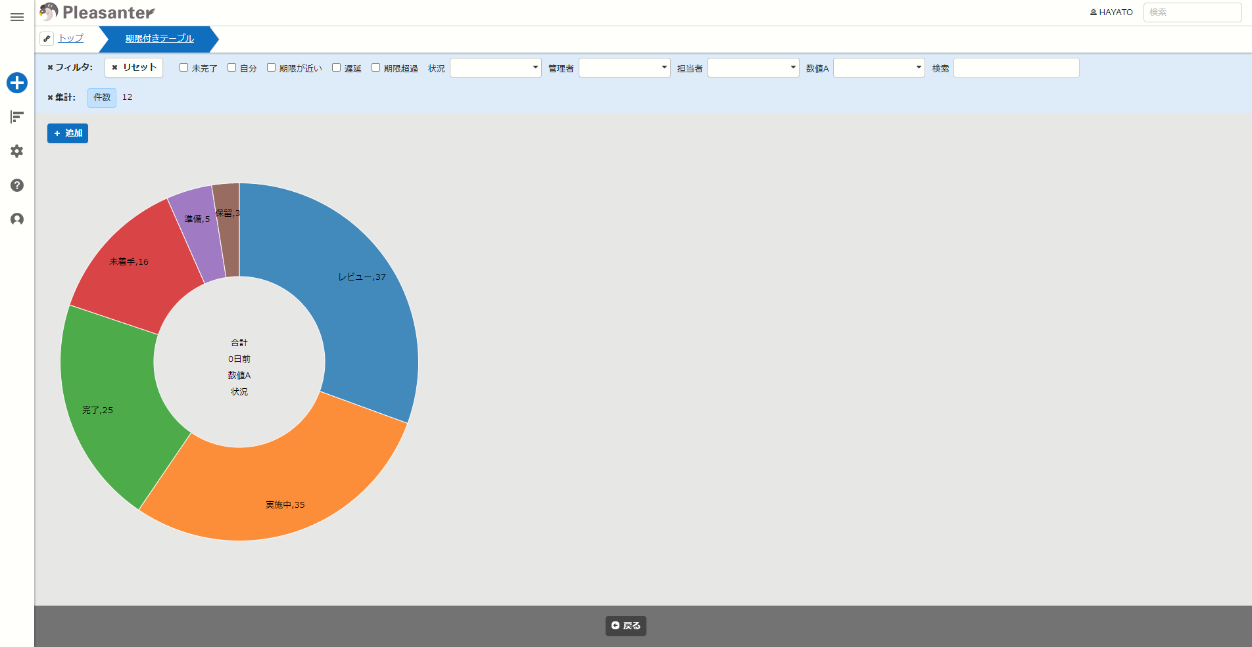This screenshot has width=1252, height=647.
Task: Click the blue plus create icon
Action: pos(17,83)
